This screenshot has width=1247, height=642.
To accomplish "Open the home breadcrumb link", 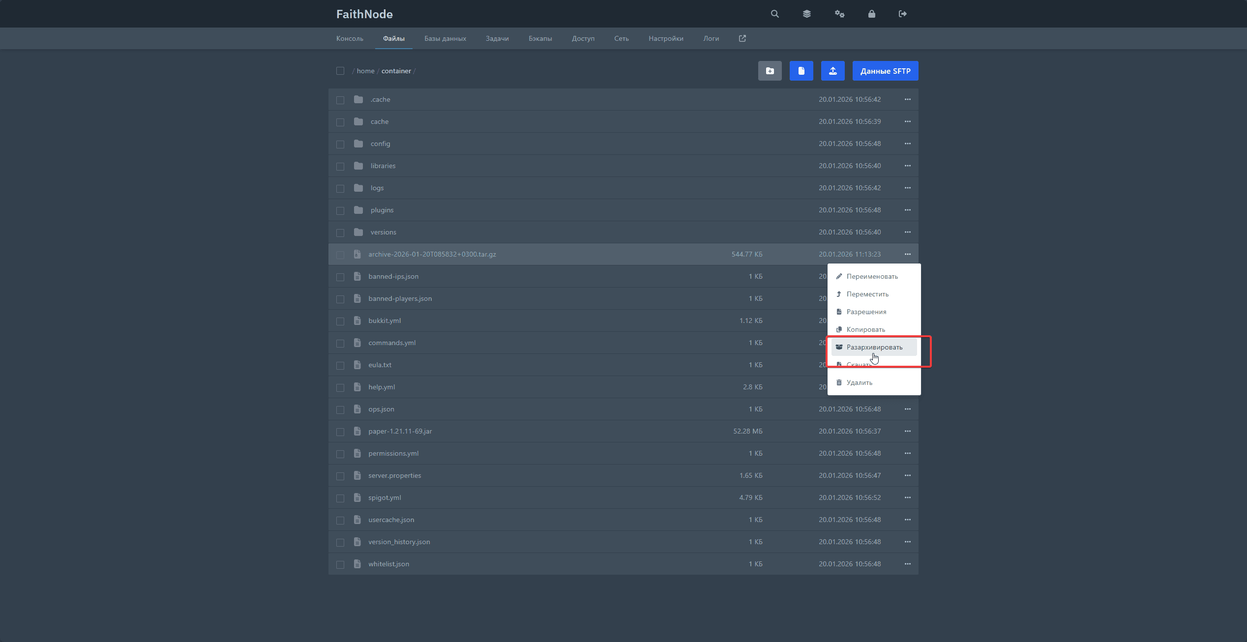I will click(x=365, y=71).
